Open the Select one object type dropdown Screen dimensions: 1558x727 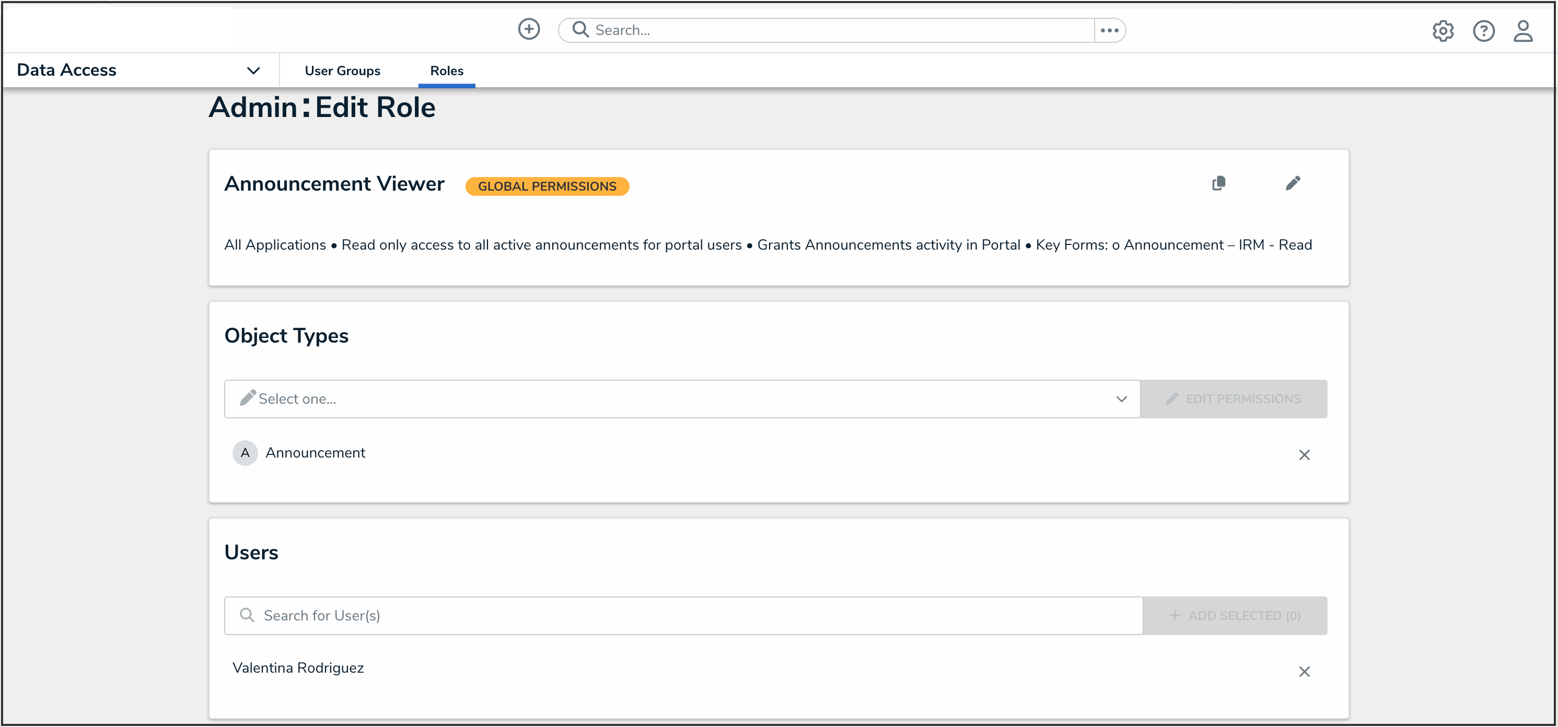coord(665,398)
